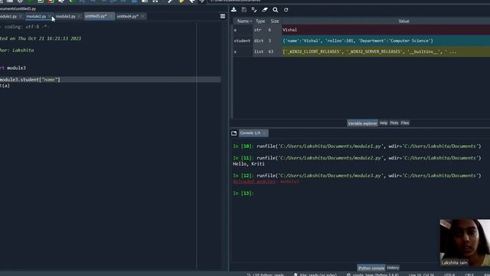Click variable name 'student' in table

pos(242,41)
